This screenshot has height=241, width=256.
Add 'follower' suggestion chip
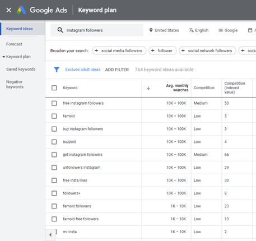point(162,50)
